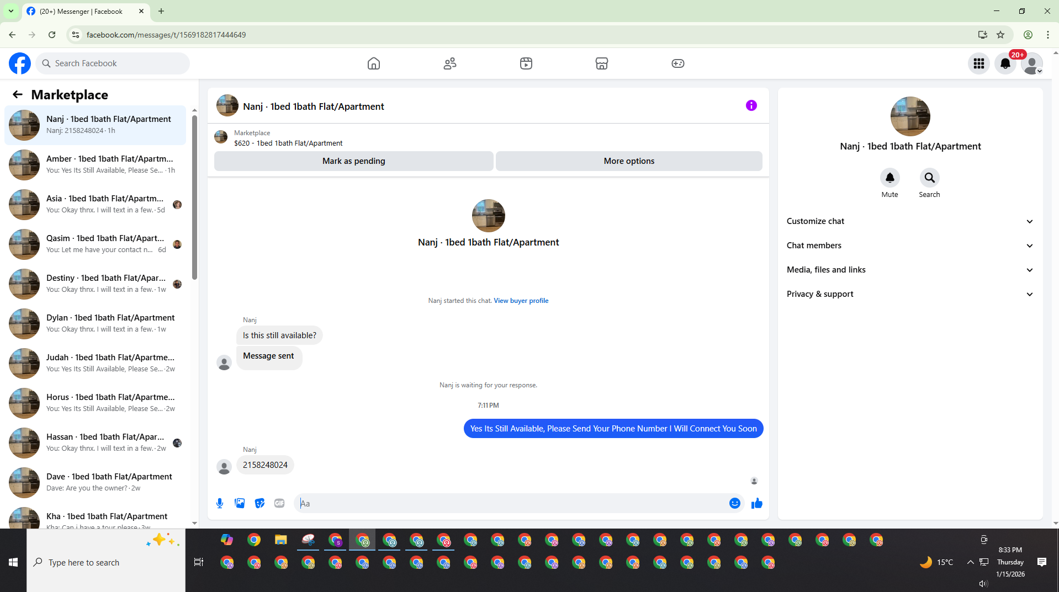Record a voice clip with the microphone icon
This screenshot has height=592, width=1059.
coord(220,503)
